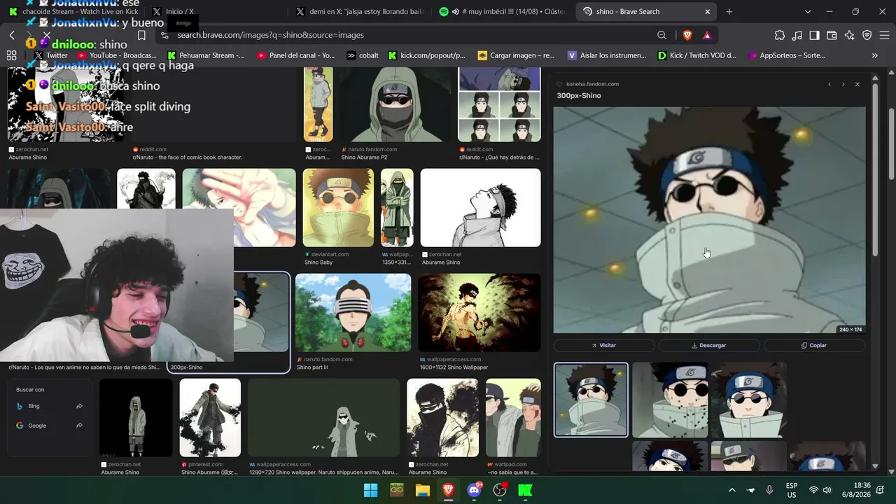Viewport: 896px width, 504px height.
Task: Toggle the browser sidebar panel icon
Action: [x=815, y=35]
